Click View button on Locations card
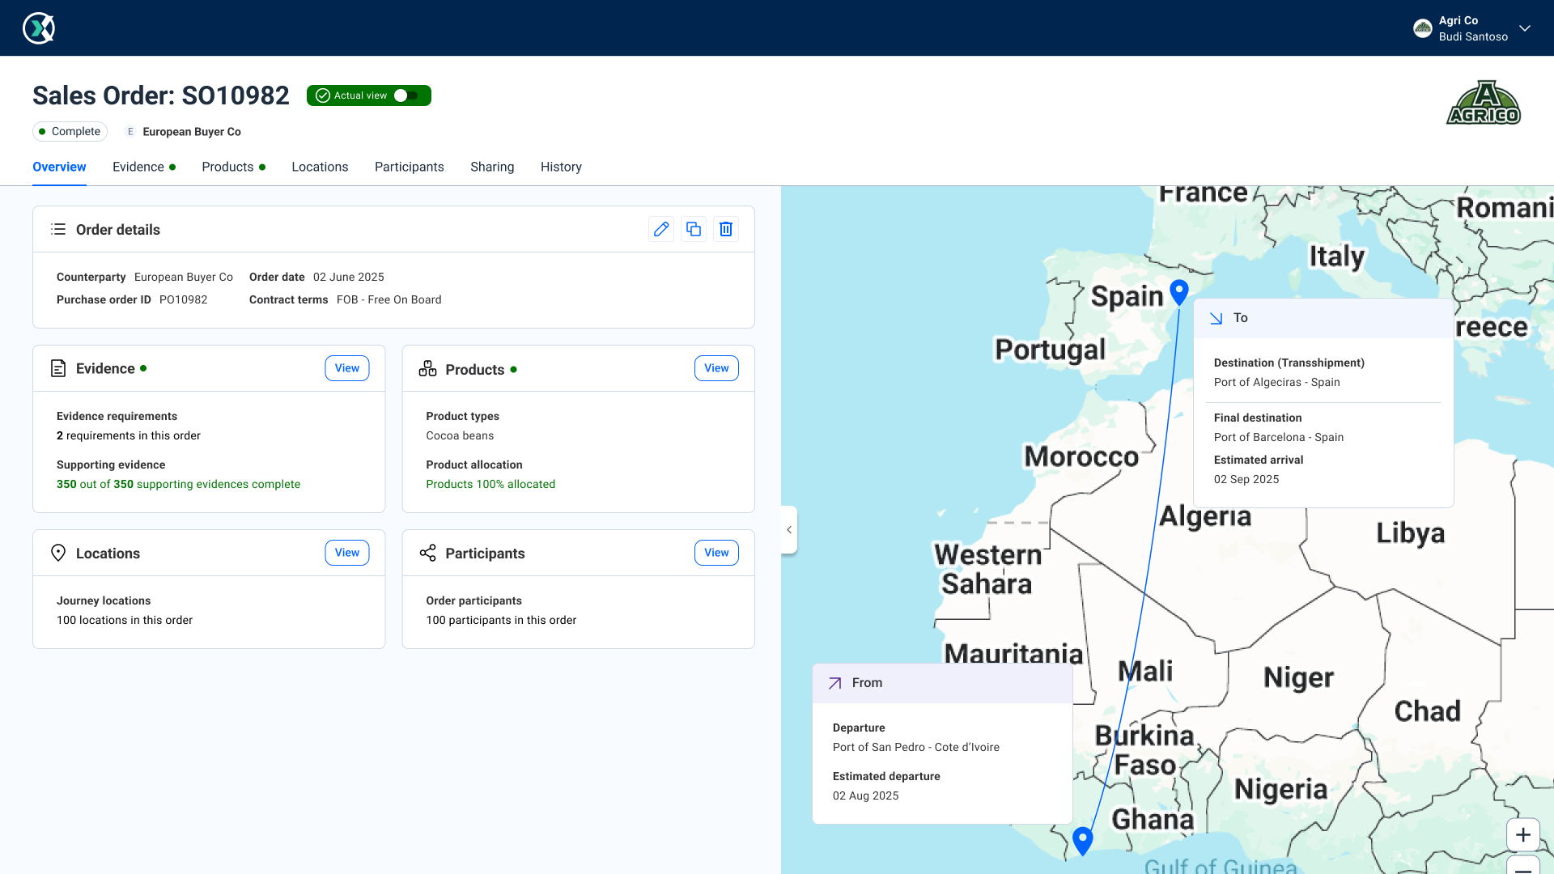 (x=346, y=553)
